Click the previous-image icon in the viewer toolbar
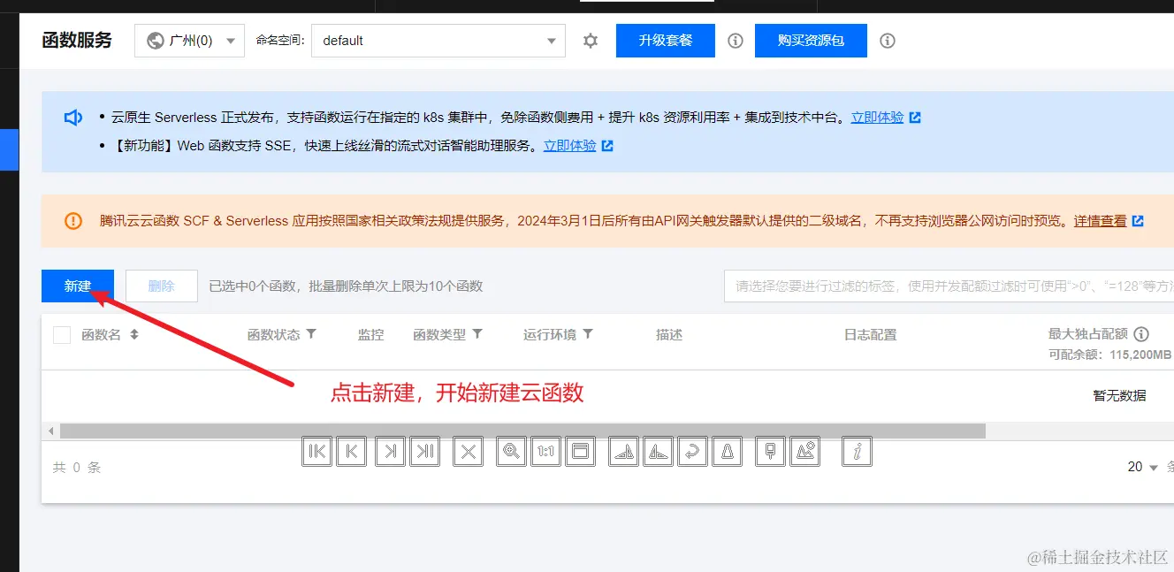 click(x=352, y=452)
